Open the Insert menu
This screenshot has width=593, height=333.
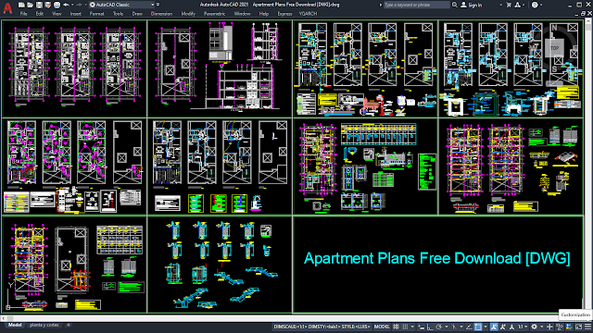coord(76,14)
